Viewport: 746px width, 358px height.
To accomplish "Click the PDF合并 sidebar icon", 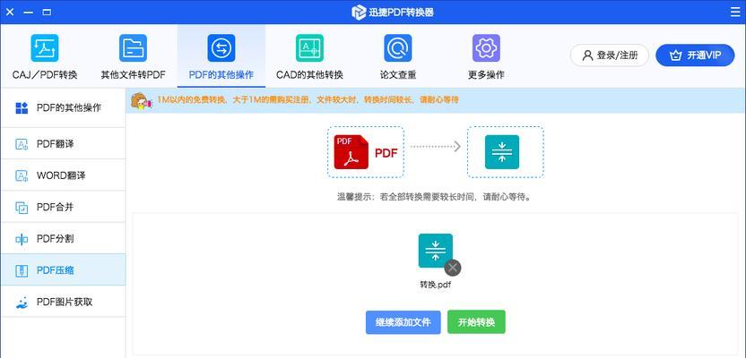I will (x=22, y=208).
